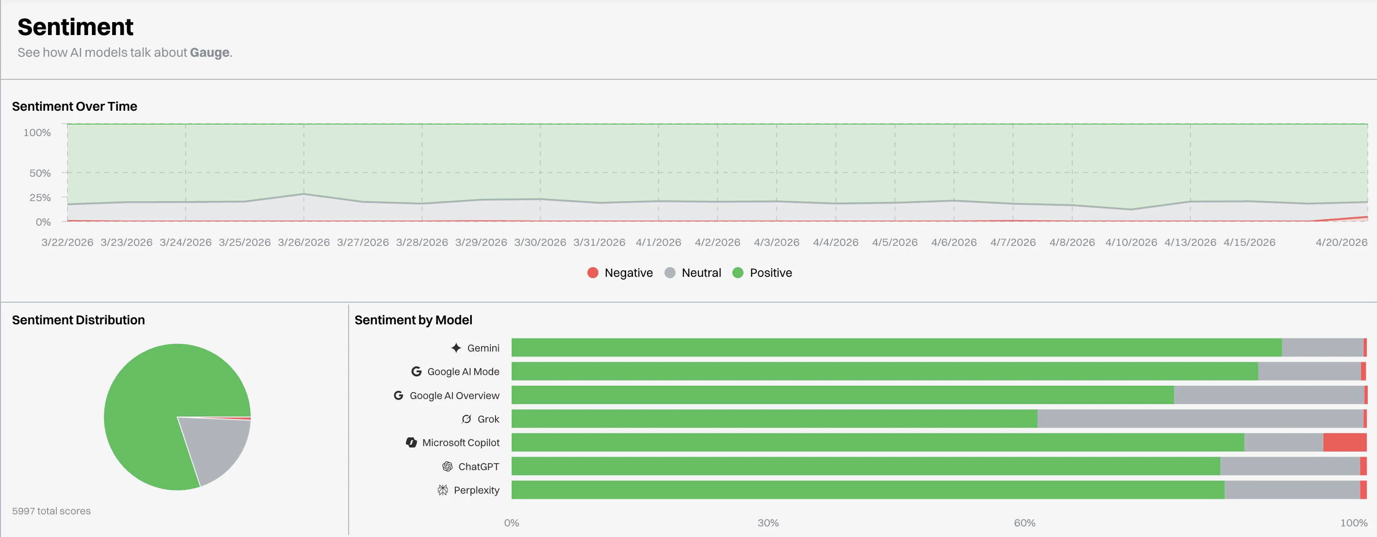This screenshot has height=537, width=1377.
Task: Click the Google AI Mode G icon
Action: coord(417,371)
